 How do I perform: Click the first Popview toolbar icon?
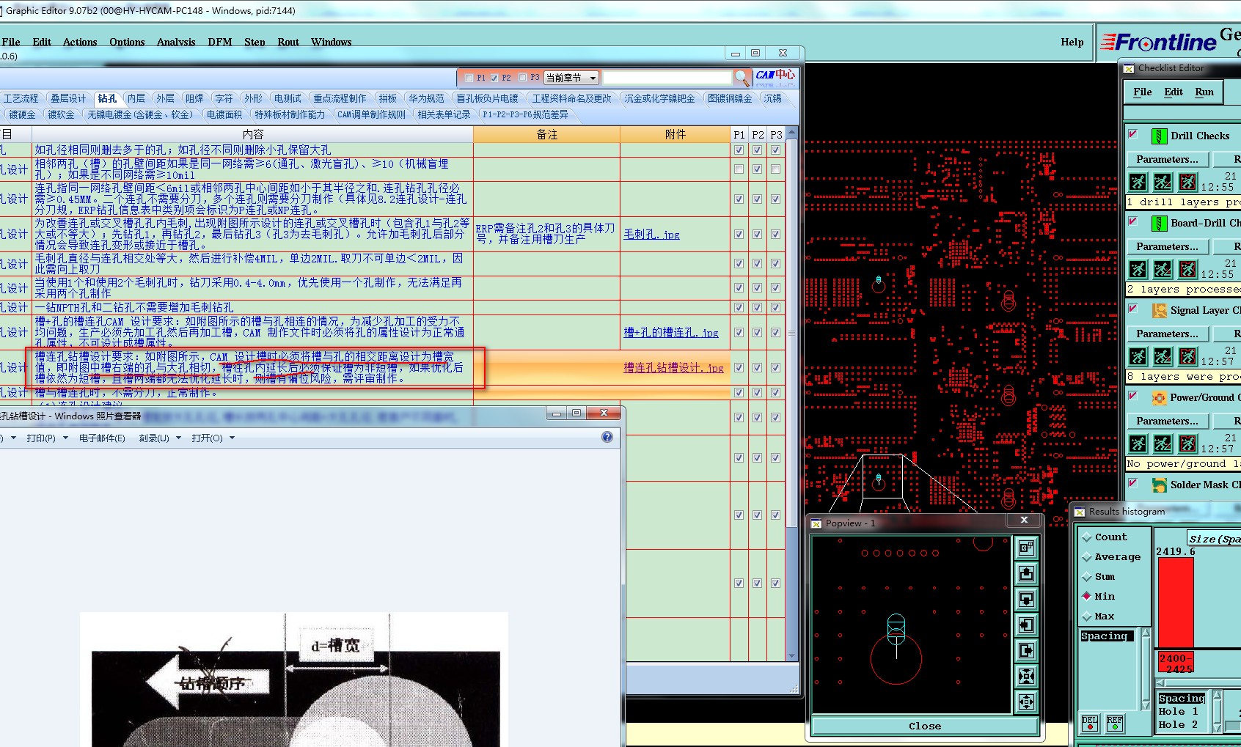[1026, 548]
